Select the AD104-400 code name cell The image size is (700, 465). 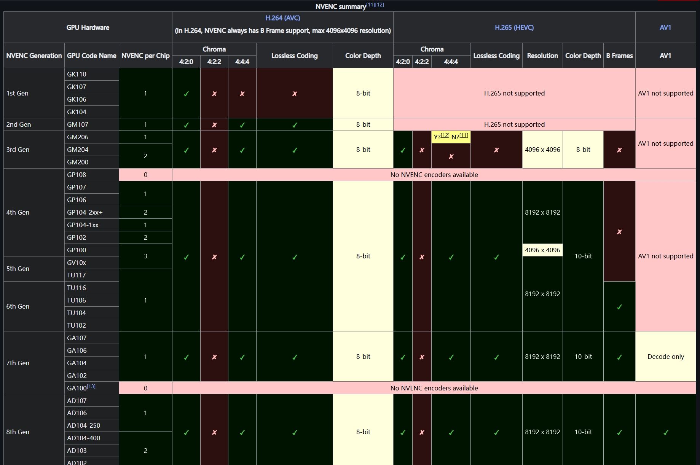tap(91, 438)
